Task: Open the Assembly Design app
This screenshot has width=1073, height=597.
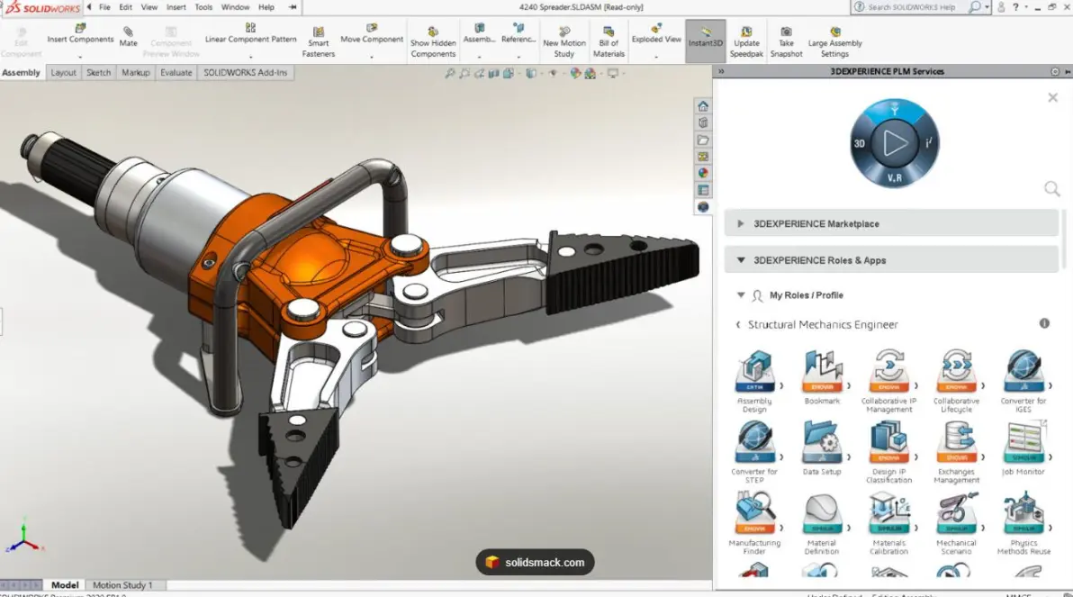Action: 754,381
